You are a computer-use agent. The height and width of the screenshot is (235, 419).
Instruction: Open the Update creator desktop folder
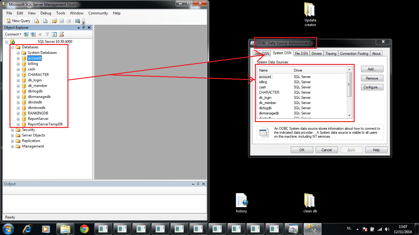tap(310, 15)
